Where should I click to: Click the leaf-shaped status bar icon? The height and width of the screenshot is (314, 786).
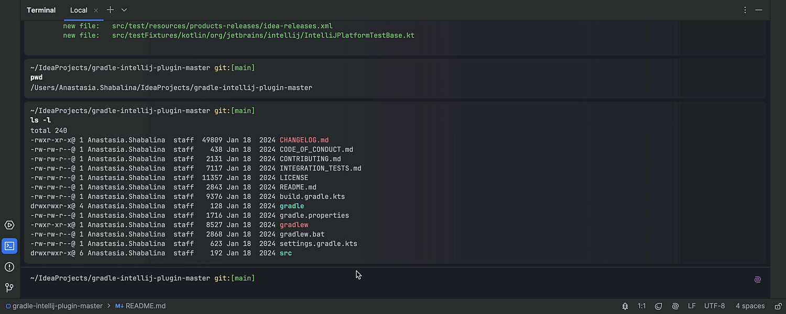659,306
